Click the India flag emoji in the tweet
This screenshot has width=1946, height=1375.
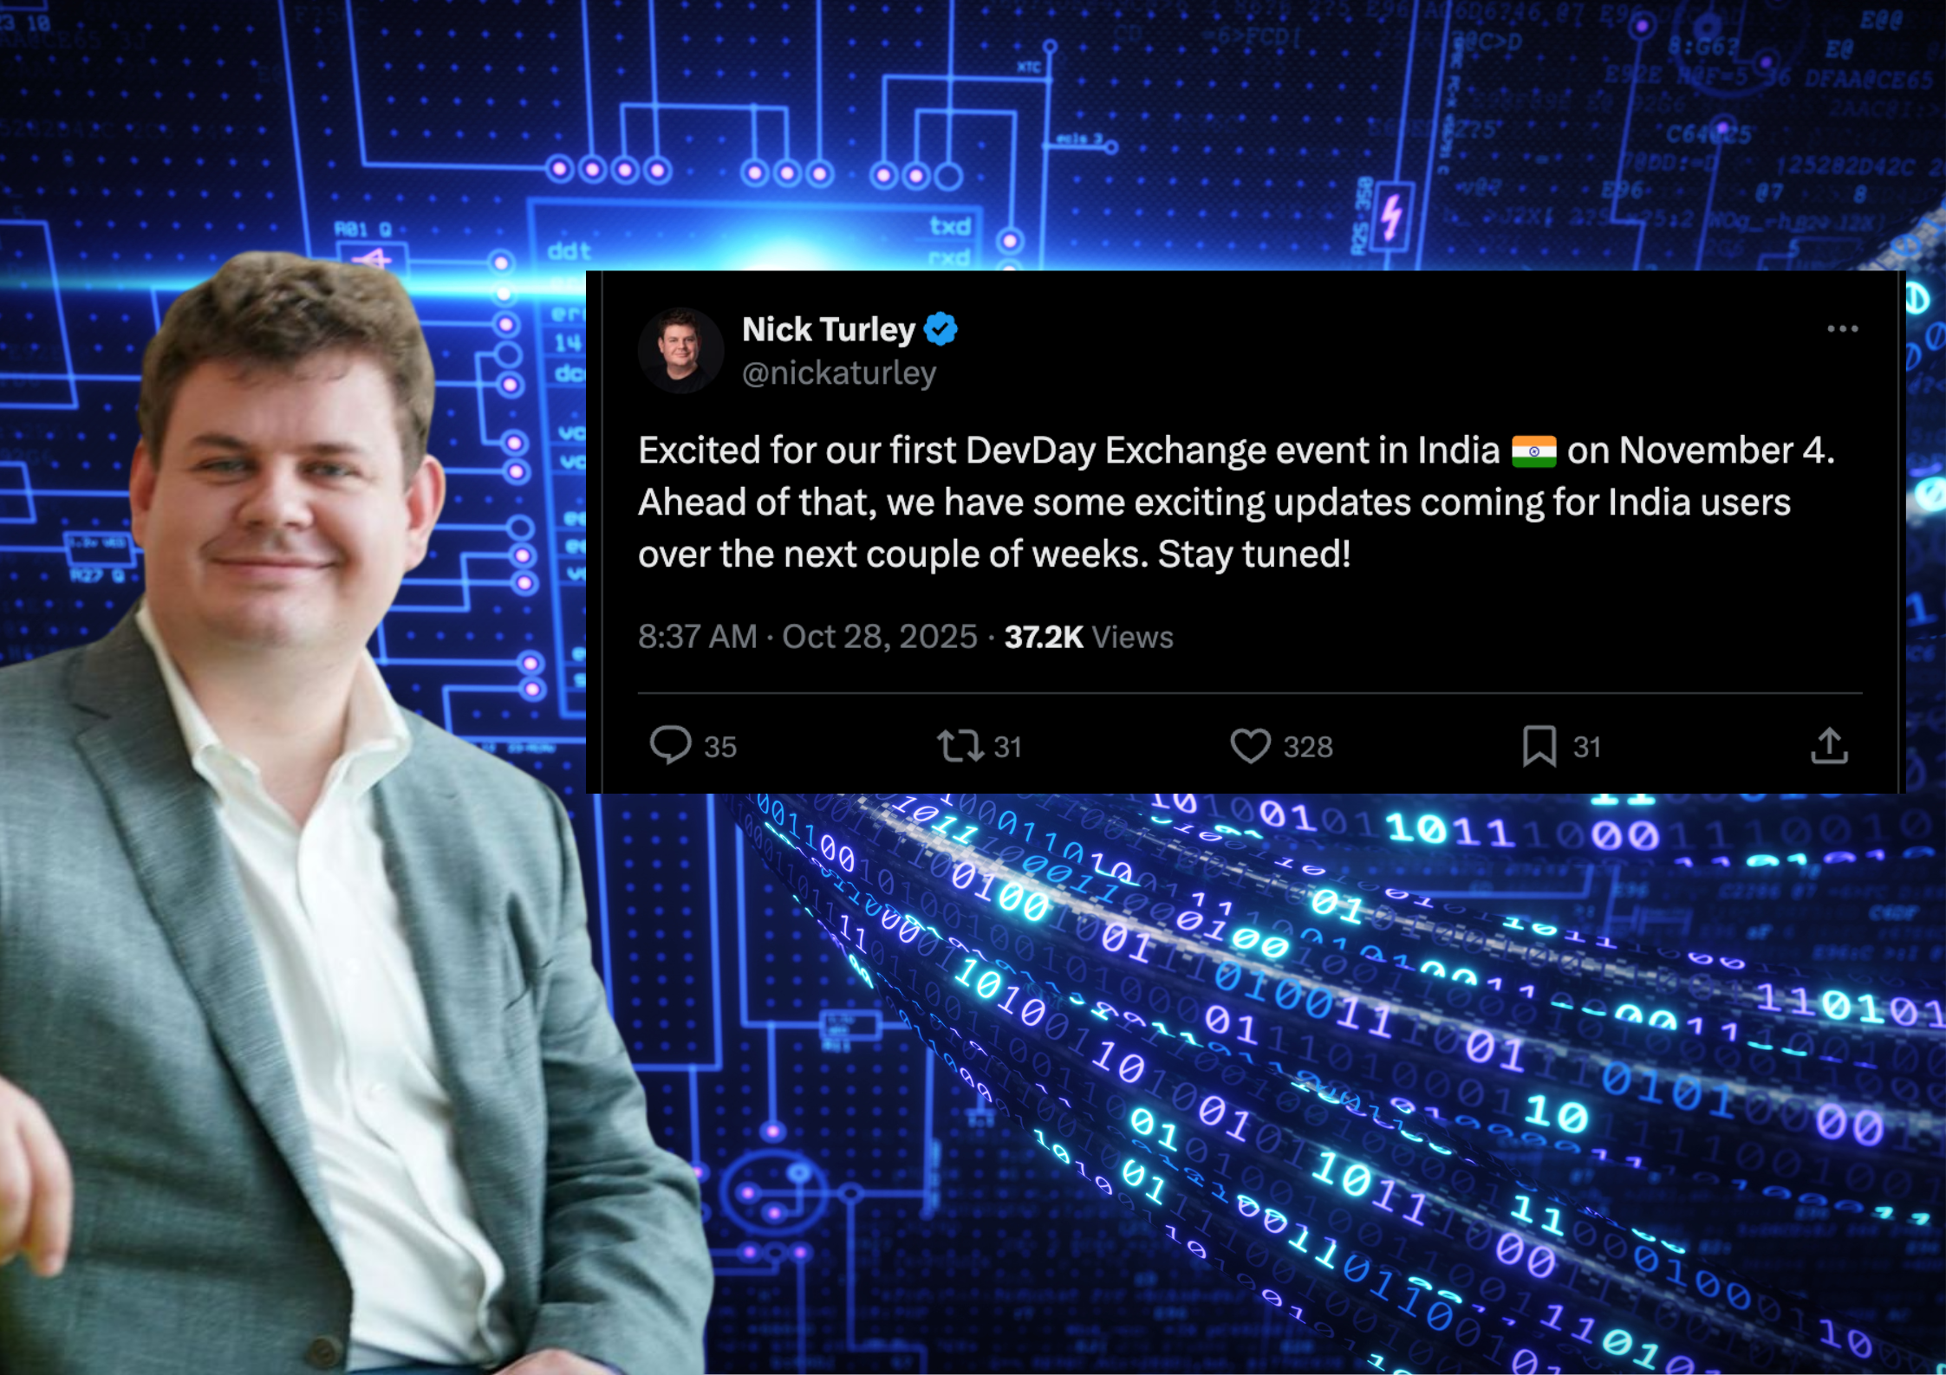pyautogui.click(x=1533, y=451)
